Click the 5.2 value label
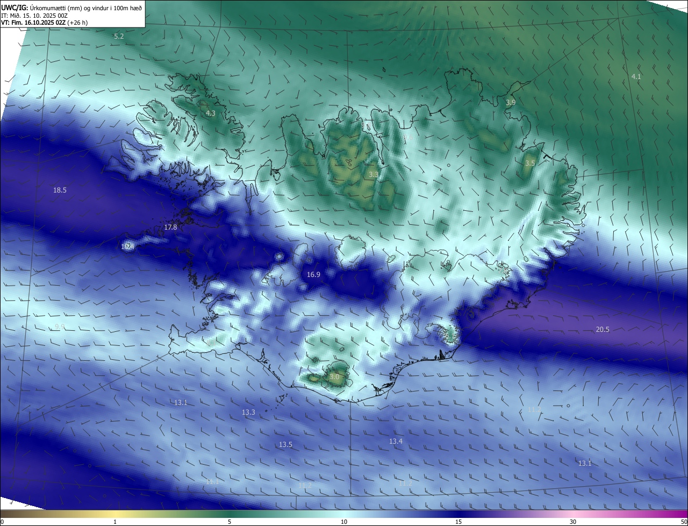The height and width of the screenshot is (526, 688). tap(119, 36)
